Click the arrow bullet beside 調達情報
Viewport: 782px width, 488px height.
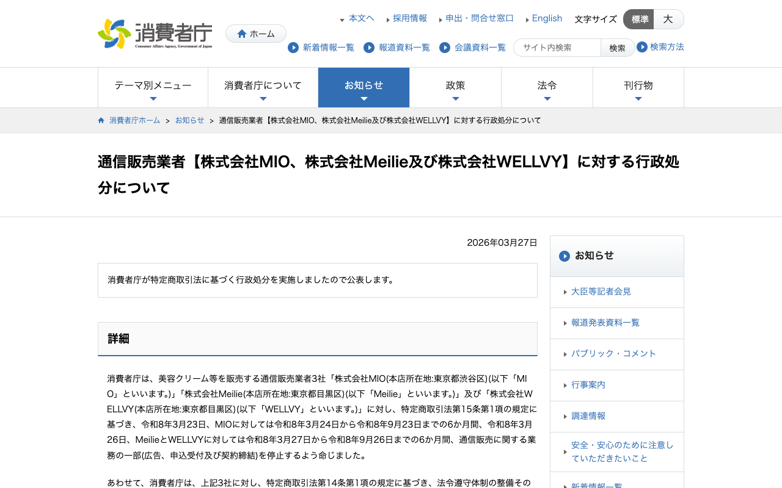point(565,417)
